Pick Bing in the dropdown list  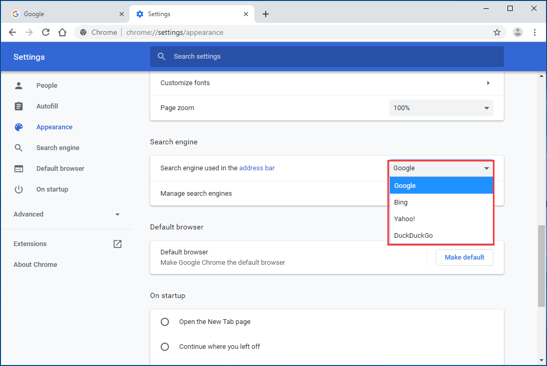click(x=401, y=202)
